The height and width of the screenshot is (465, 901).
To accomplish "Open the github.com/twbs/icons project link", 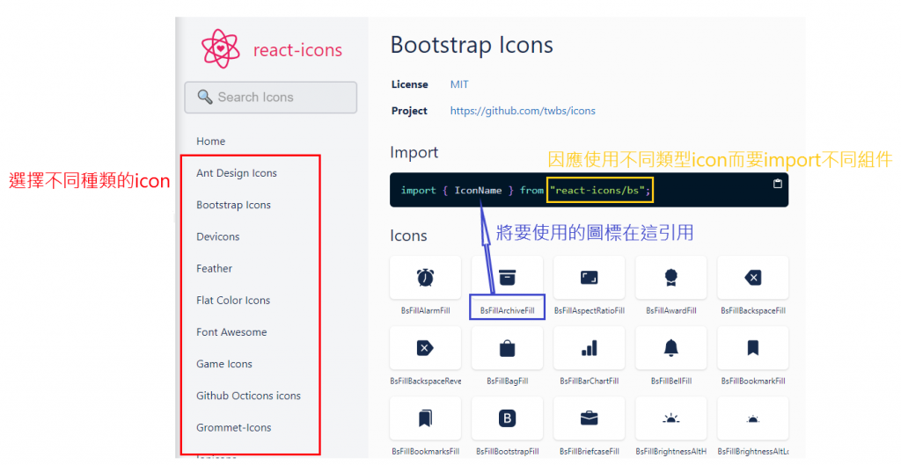I will point(523,111).
